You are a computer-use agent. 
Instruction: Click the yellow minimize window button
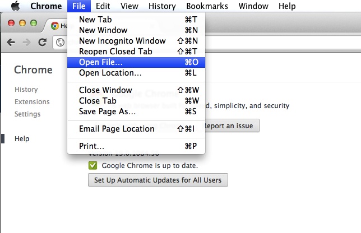[22, 23]
